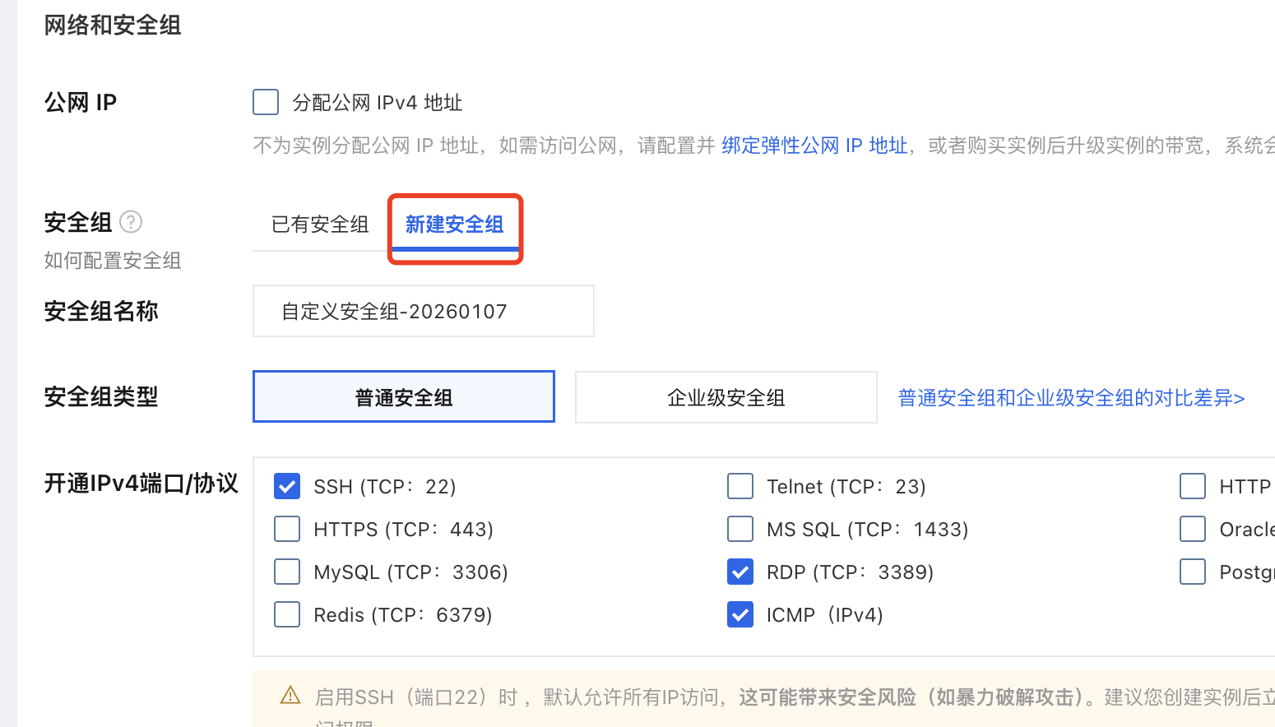
Task: Select the 普通安全组 type button
Action: (x=403, y=396)
